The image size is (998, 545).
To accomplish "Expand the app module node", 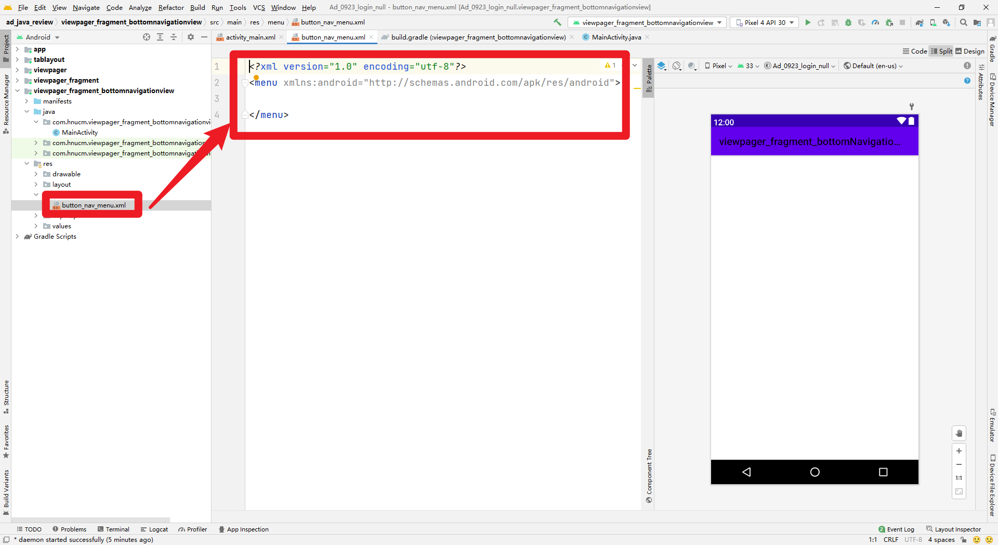I will click(x=17, y=49).
